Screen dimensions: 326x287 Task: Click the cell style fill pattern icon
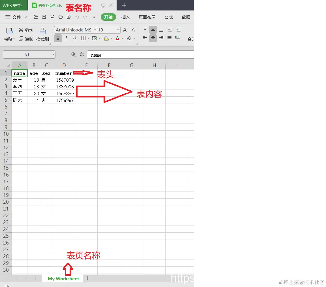click(95, 38)
